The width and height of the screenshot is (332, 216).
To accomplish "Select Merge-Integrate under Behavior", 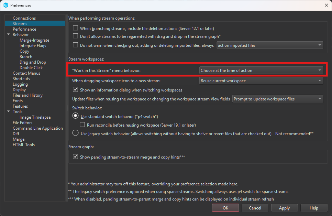I will [34, 40].
